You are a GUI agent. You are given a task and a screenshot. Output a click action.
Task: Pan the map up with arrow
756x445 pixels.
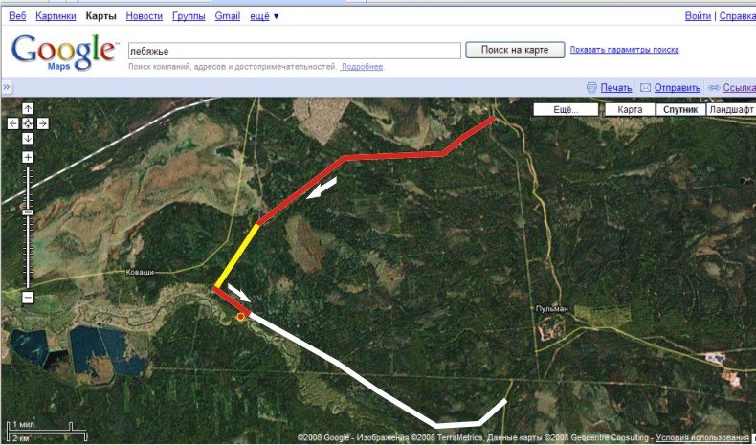28,109
